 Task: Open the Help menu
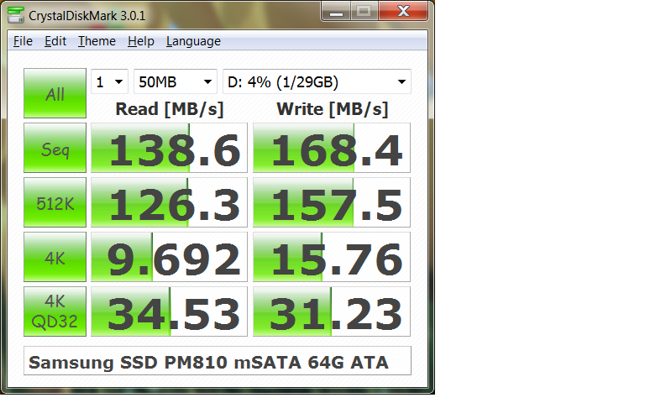tap(141, 41)
